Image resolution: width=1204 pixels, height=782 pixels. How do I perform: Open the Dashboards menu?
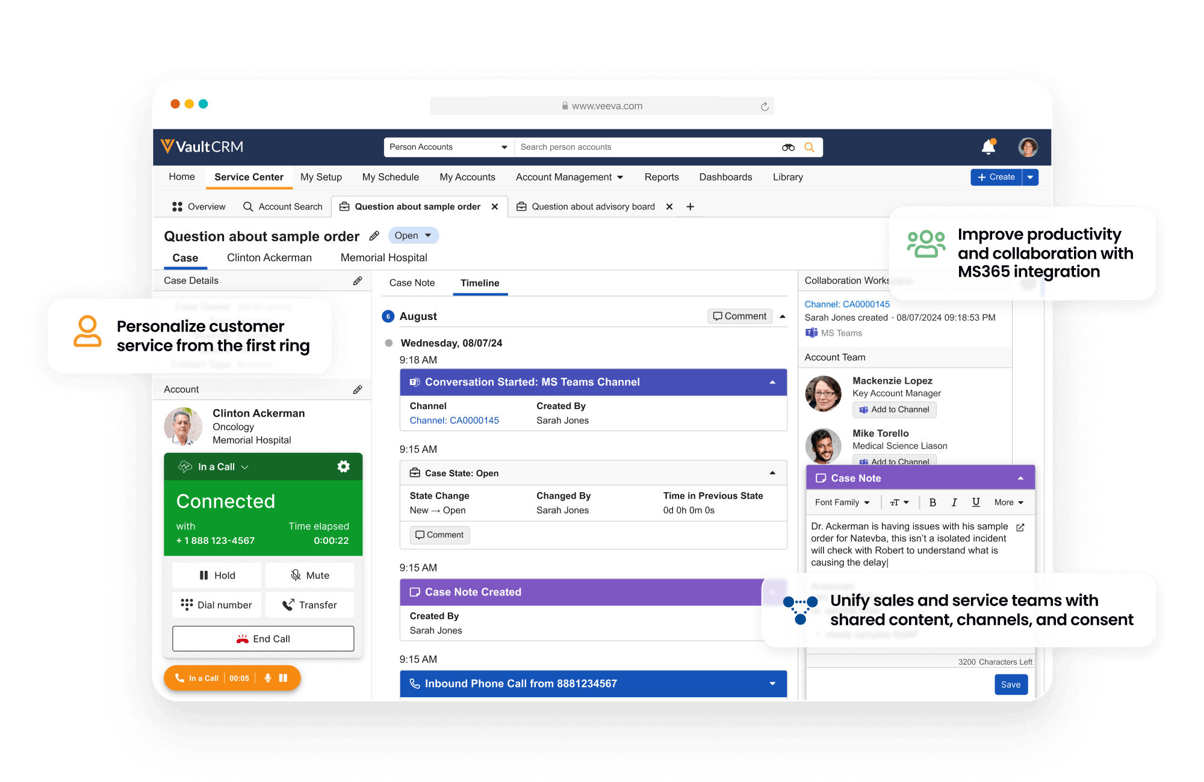point(725,177)
